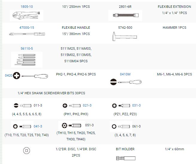196x164 pixels.
Task: Click the locking pliers image
Action: click(27, 15)
